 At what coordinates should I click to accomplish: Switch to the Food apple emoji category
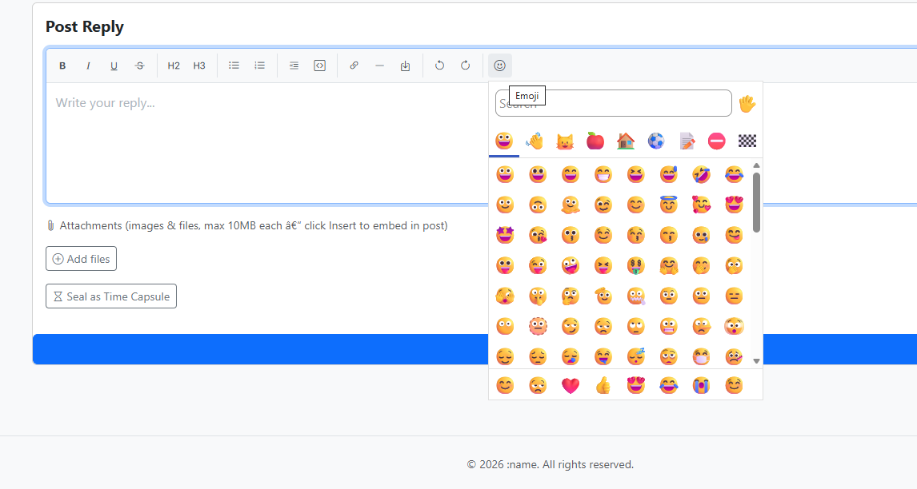595,141
